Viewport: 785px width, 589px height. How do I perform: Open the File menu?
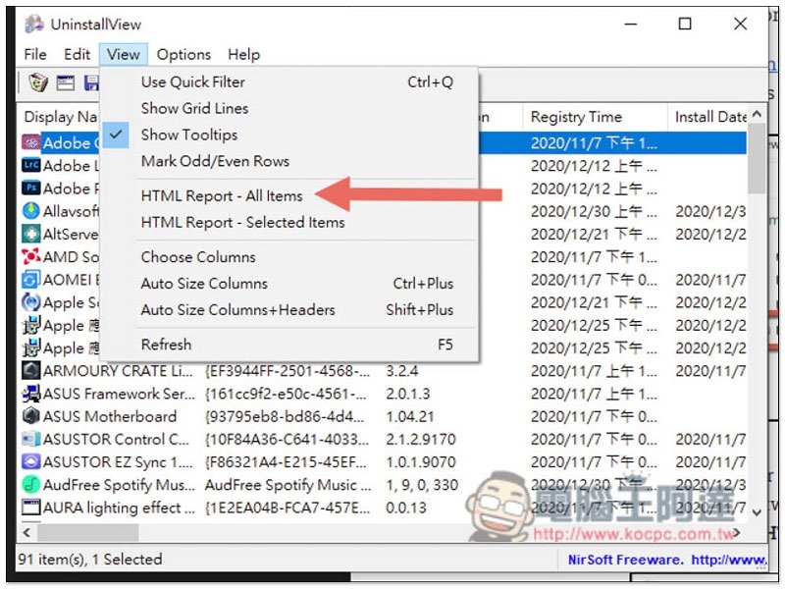coord(35,54)
